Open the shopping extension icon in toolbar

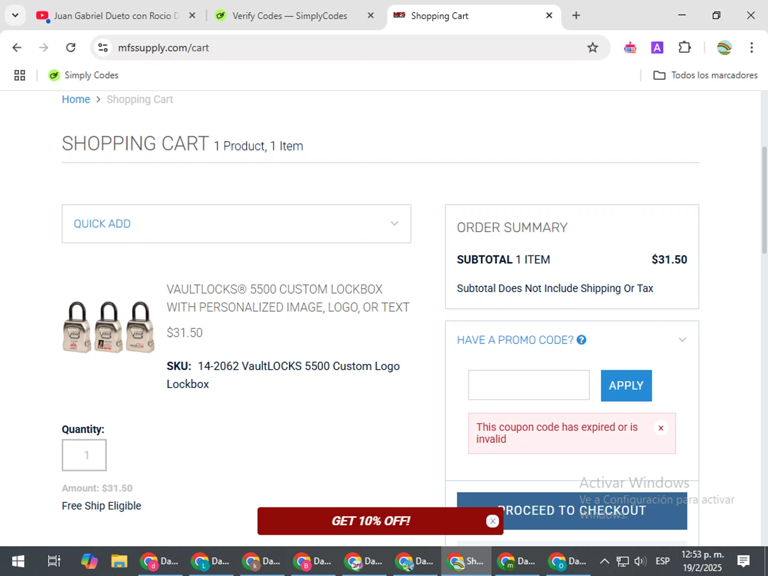630,48
